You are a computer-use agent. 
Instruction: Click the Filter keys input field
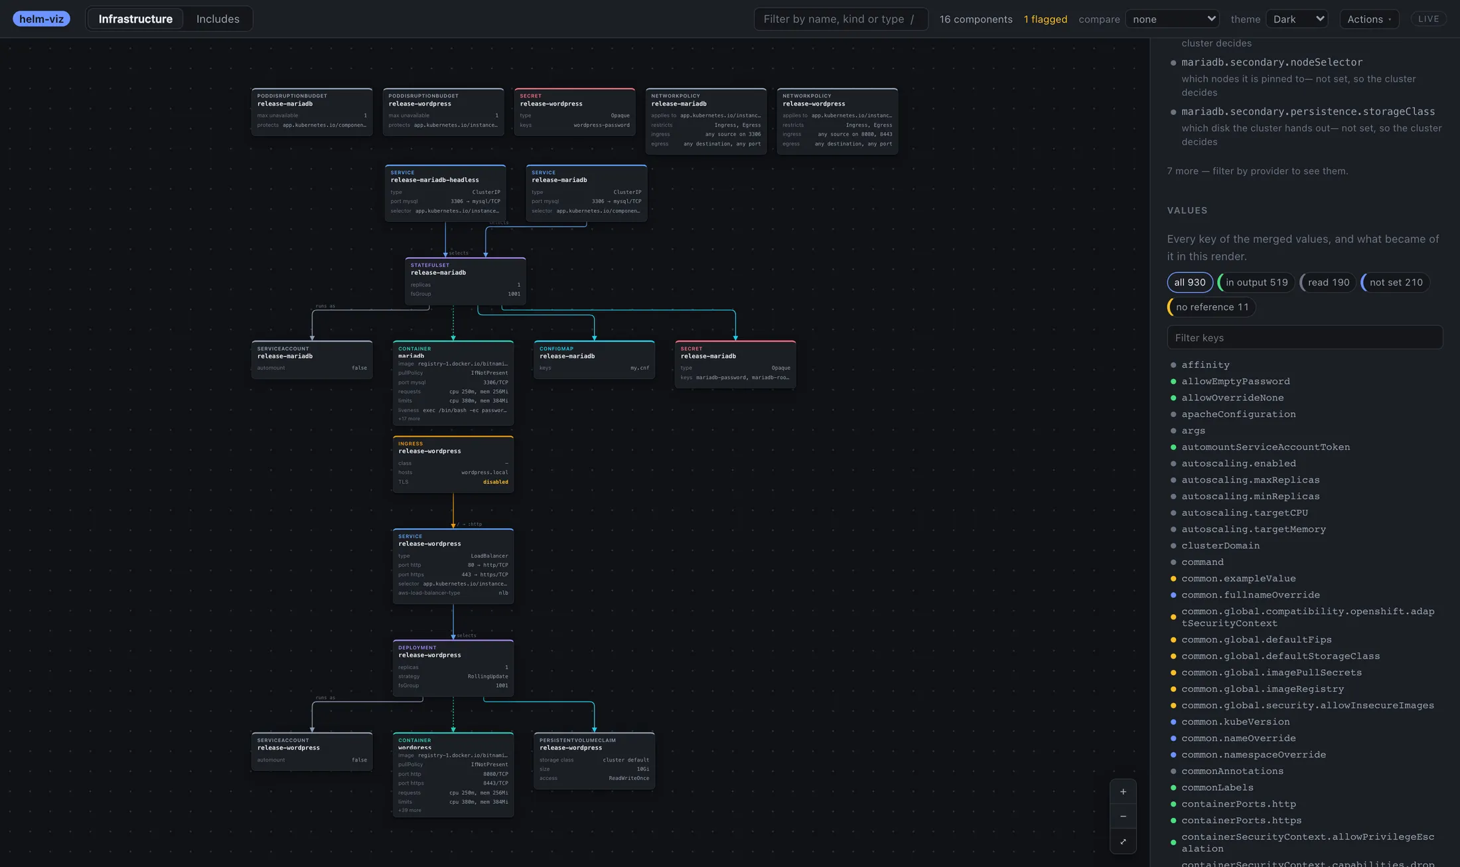1305,337
